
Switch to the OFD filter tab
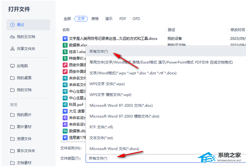pos(136,19)
